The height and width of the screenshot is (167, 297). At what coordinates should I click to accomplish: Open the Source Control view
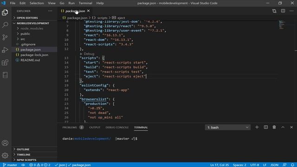pos(5,37)
